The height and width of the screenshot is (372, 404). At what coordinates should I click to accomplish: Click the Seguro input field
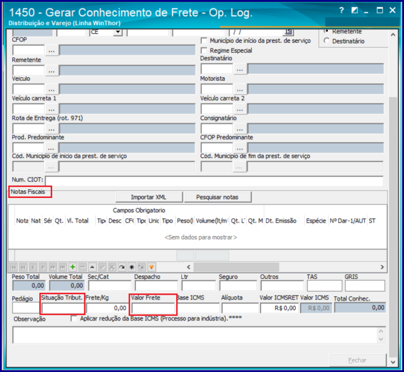pyautogui.click(x=238, y=286)
